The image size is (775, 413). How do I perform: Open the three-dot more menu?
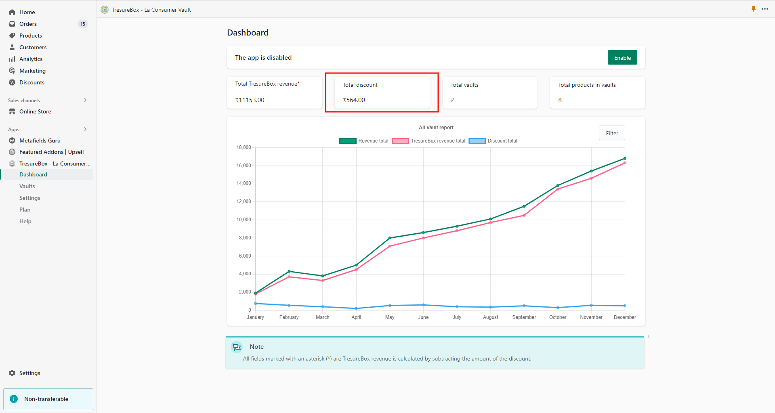pos(765,9)
